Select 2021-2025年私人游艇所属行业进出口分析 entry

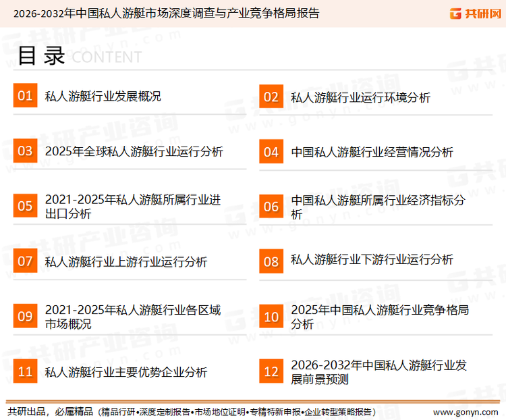[133, 207]
